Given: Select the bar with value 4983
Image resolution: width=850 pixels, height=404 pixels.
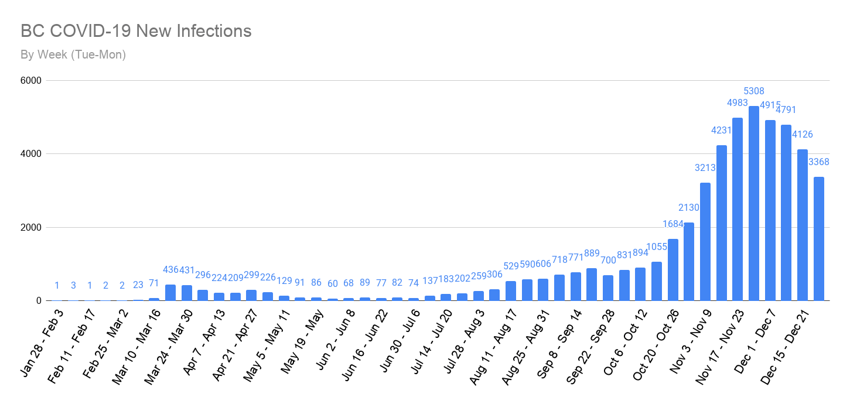Looking at the screenshot, I should point(738,211).
